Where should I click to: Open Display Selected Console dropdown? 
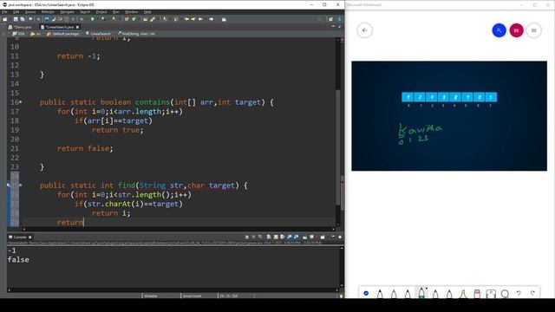(x=312, y=237)
